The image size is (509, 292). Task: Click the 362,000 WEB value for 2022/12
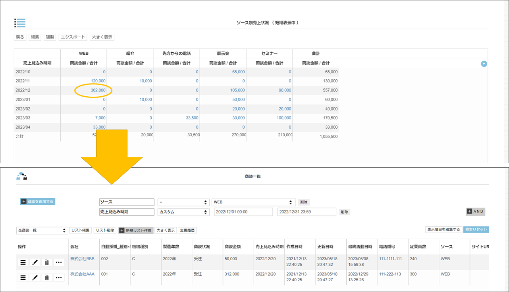(98, 90)
